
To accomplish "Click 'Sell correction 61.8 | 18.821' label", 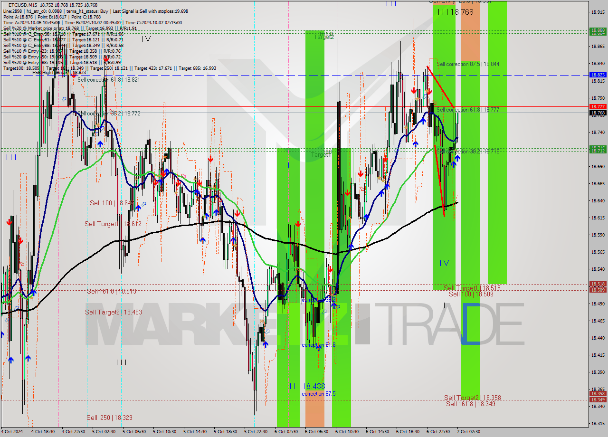I will pyautogui.click(x=109, y=80).
